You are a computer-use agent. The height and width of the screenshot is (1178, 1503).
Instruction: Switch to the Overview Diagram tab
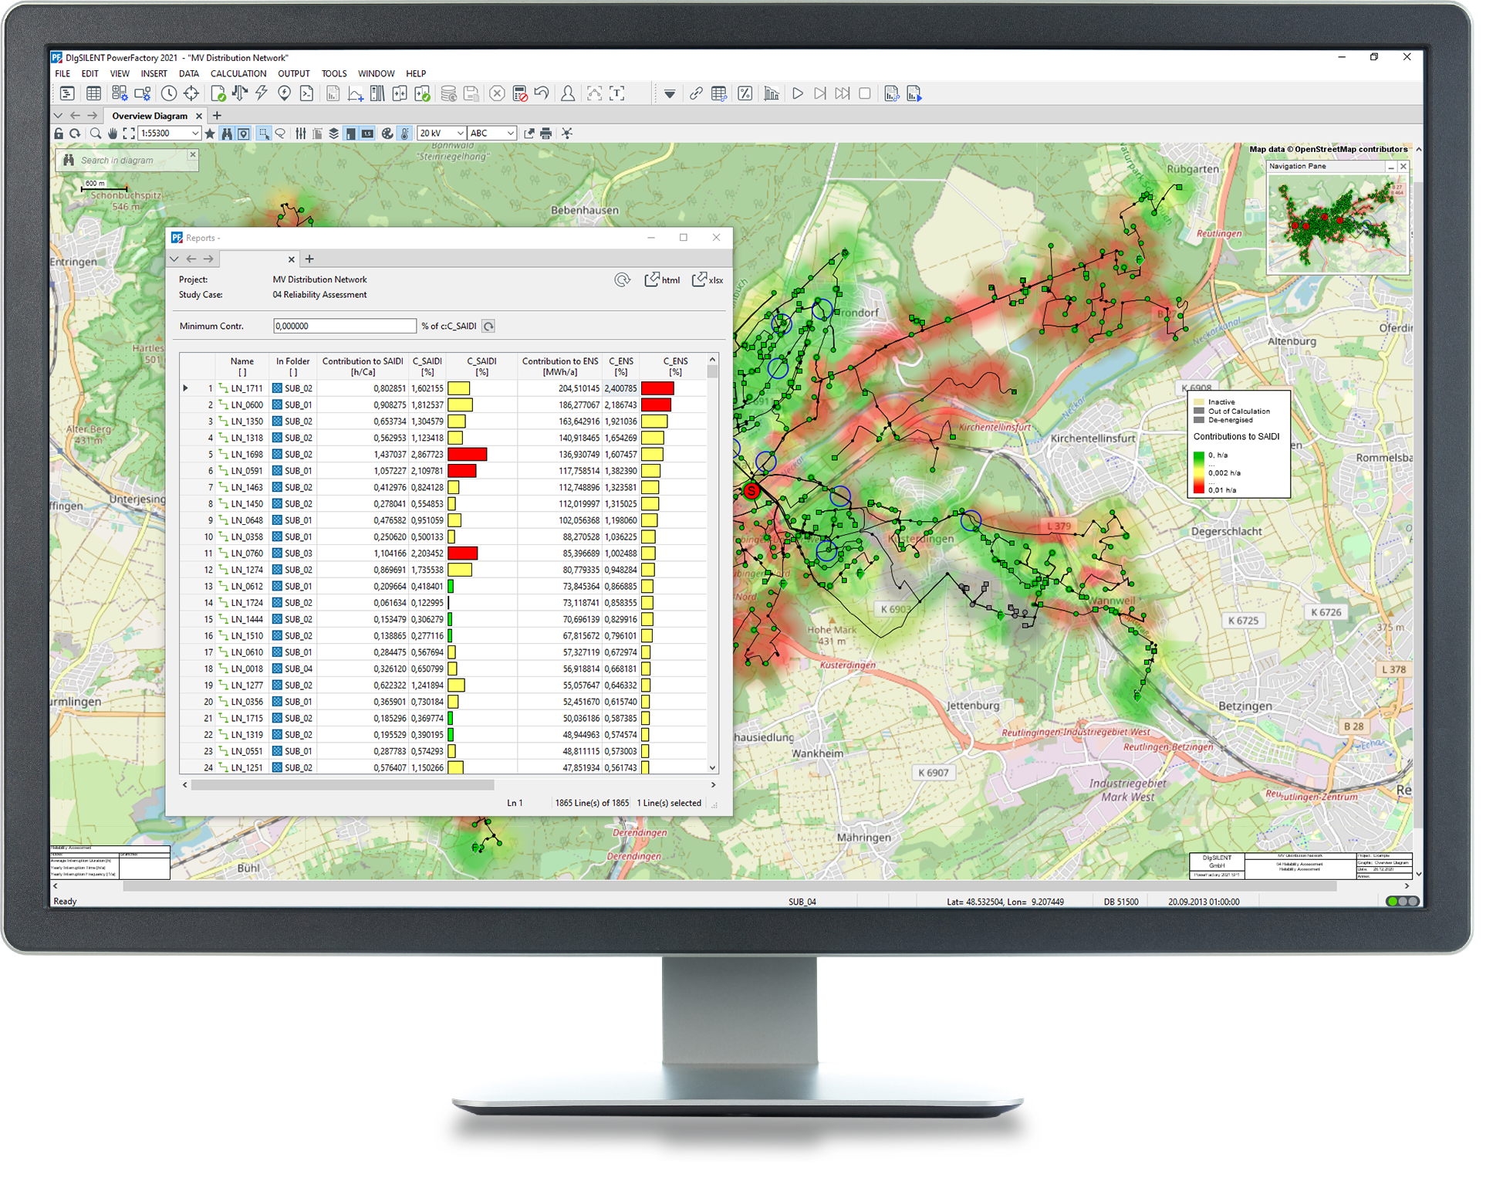(x=150, y=116)
